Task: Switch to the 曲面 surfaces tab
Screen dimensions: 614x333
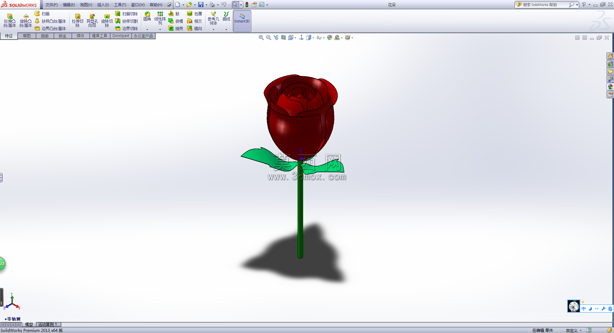Action: [45, 36]
